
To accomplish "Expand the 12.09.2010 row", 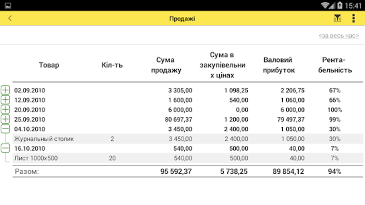I will (5, 100).
